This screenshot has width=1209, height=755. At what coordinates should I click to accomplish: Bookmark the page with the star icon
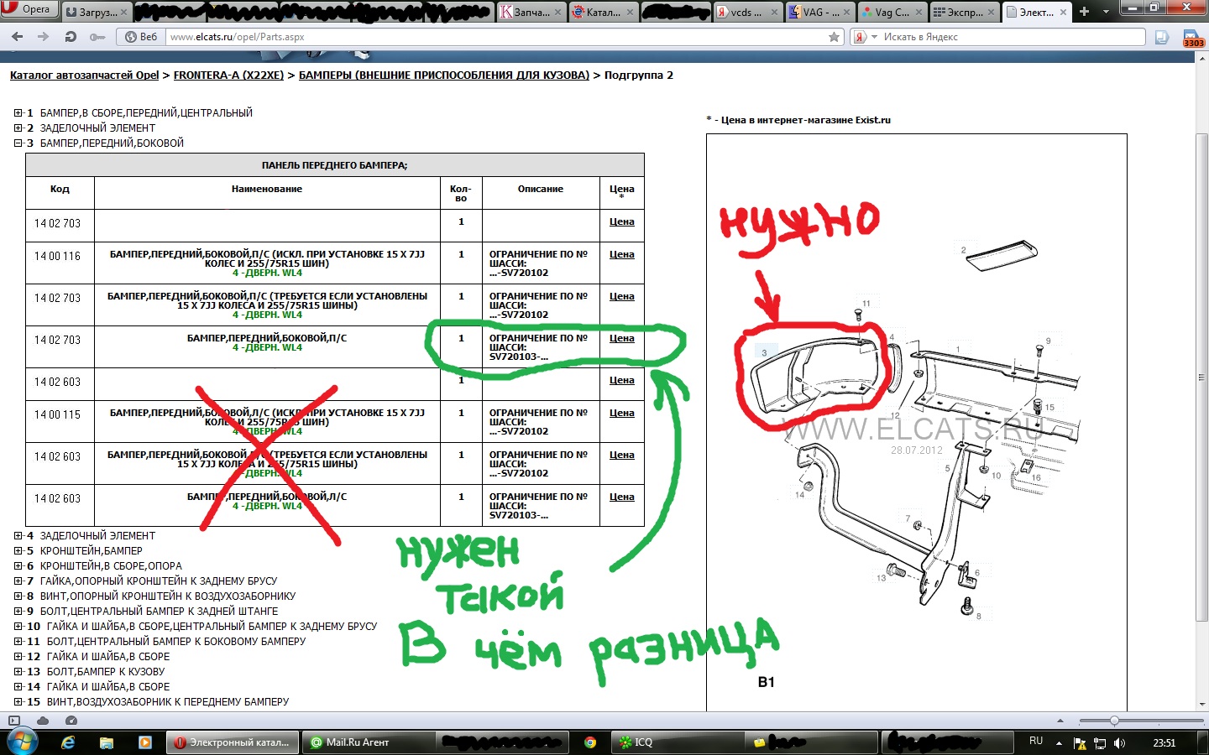(x=834, y=37)
